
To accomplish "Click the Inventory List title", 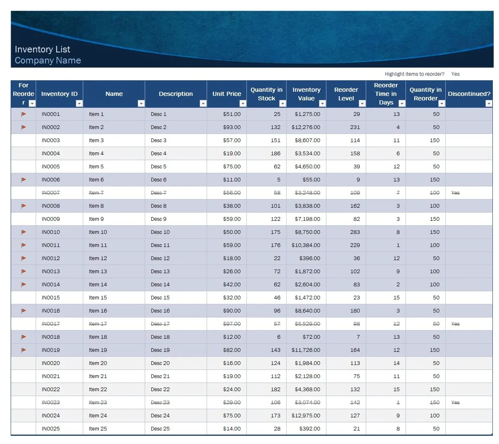I will click(x=42, y=49).
